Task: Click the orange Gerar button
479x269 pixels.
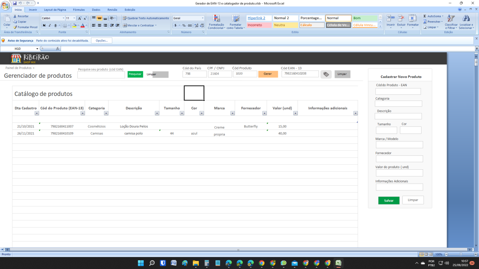Action: click(268, 74)
